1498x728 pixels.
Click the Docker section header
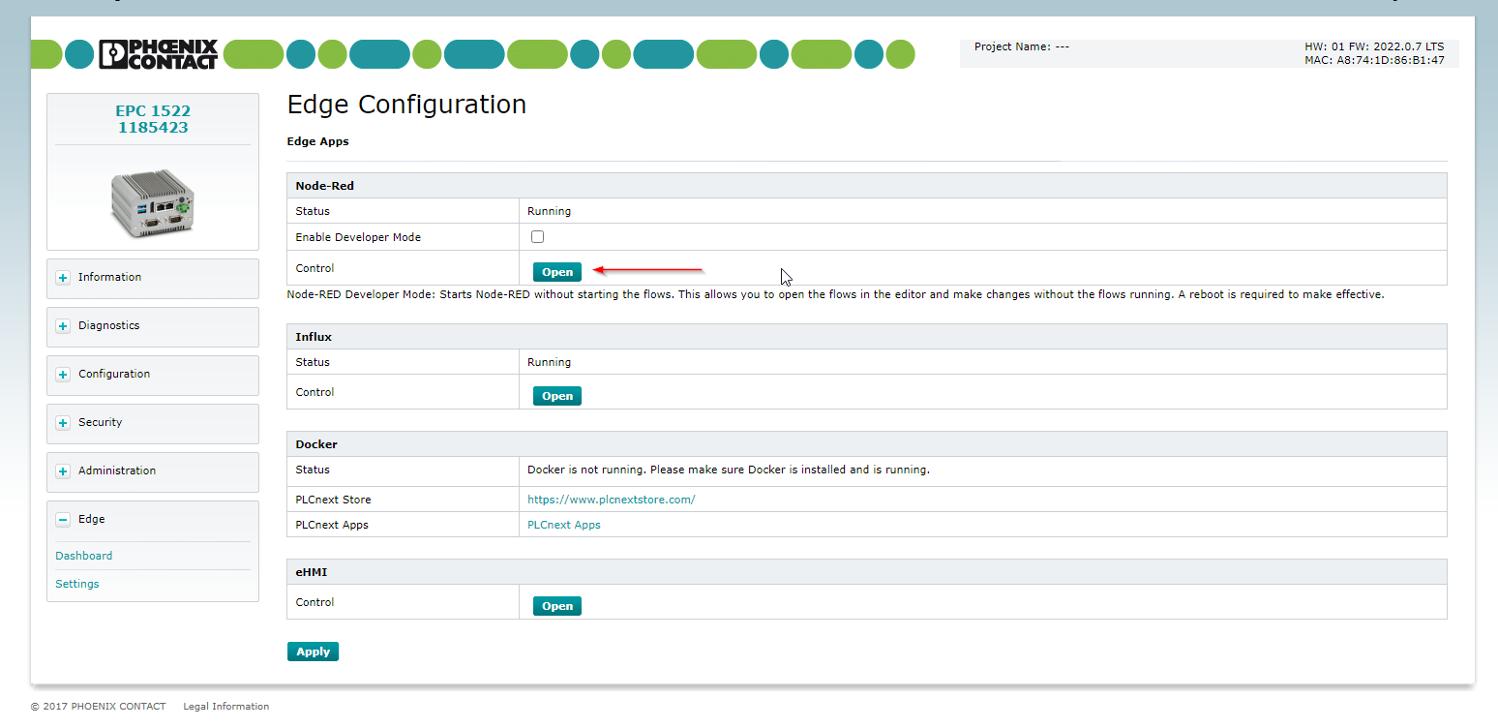867,444
